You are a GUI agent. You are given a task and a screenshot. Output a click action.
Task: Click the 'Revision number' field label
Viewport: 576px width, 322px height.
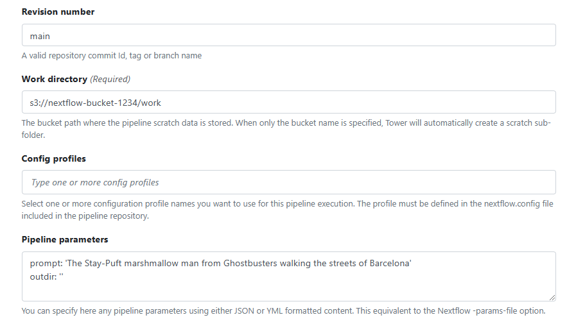tap(58, 12)
